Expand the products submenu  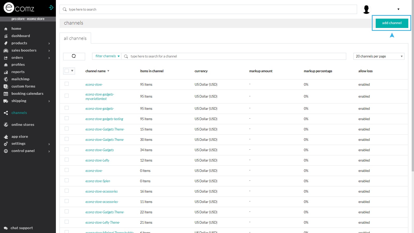click(x=49, y=43)
